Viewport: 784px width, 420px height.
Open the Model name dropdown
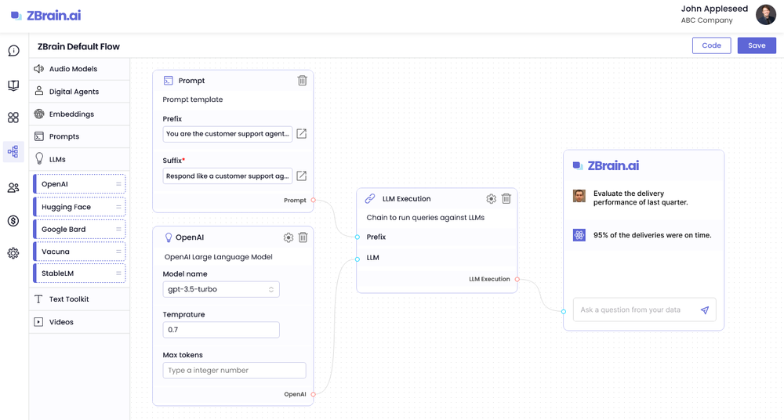[221, 289]
